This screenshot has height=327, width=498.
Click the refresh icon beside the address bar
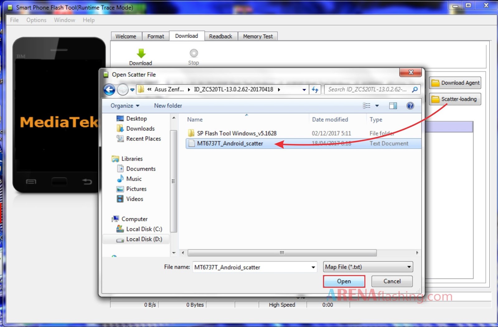315,90
